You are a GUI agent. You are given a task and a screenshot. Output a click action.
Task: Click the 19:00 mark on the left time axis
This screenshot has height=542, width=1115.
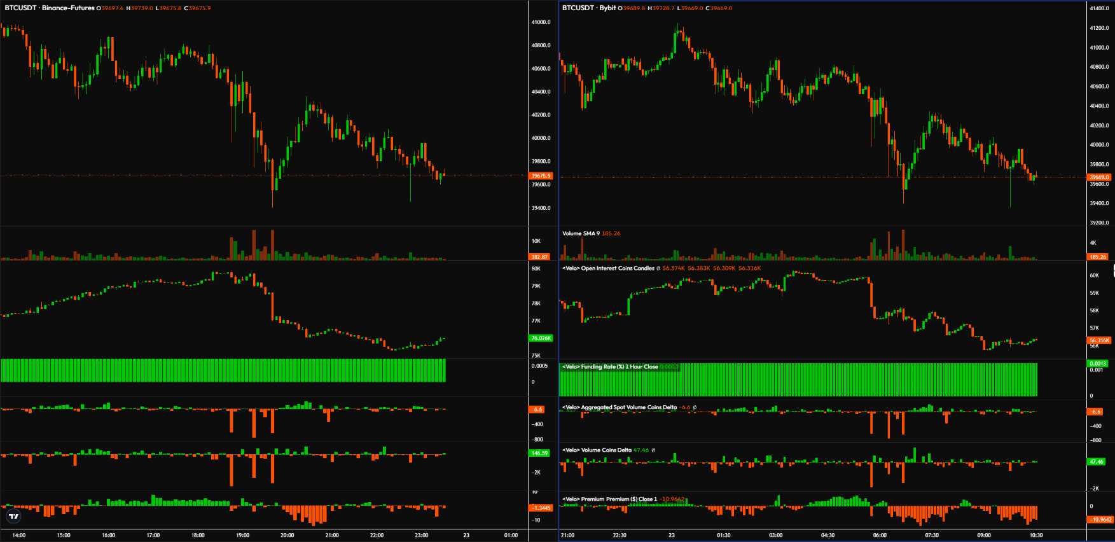242,536
